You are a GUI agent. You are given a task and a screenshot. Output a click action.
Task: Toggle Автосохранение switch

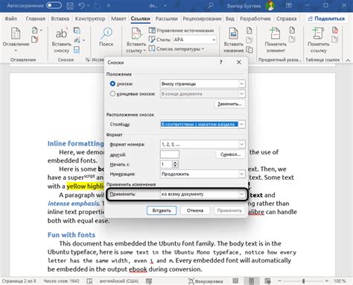click(54, 5)
